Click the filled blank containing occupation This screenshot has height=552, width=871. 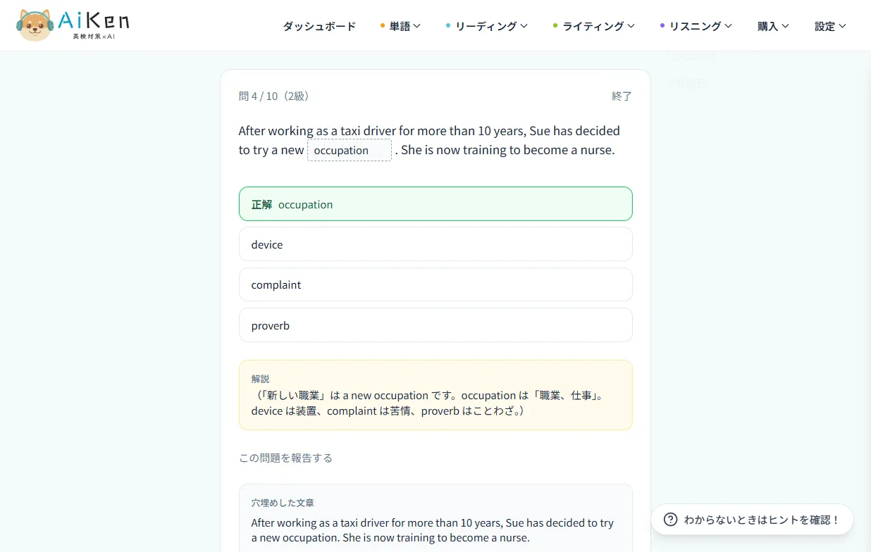350,150
